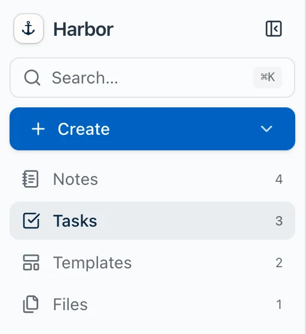This screenshot has height=334, width=306.
Task: Click the Tasks count 3
Action: coord(279,221)
